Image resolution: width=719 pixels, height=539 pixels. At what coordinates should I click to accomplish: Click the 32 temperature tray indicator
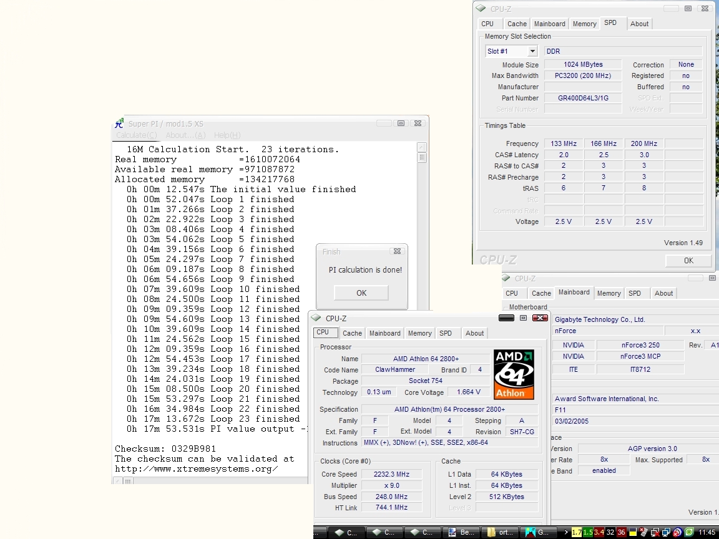point(610,532)
